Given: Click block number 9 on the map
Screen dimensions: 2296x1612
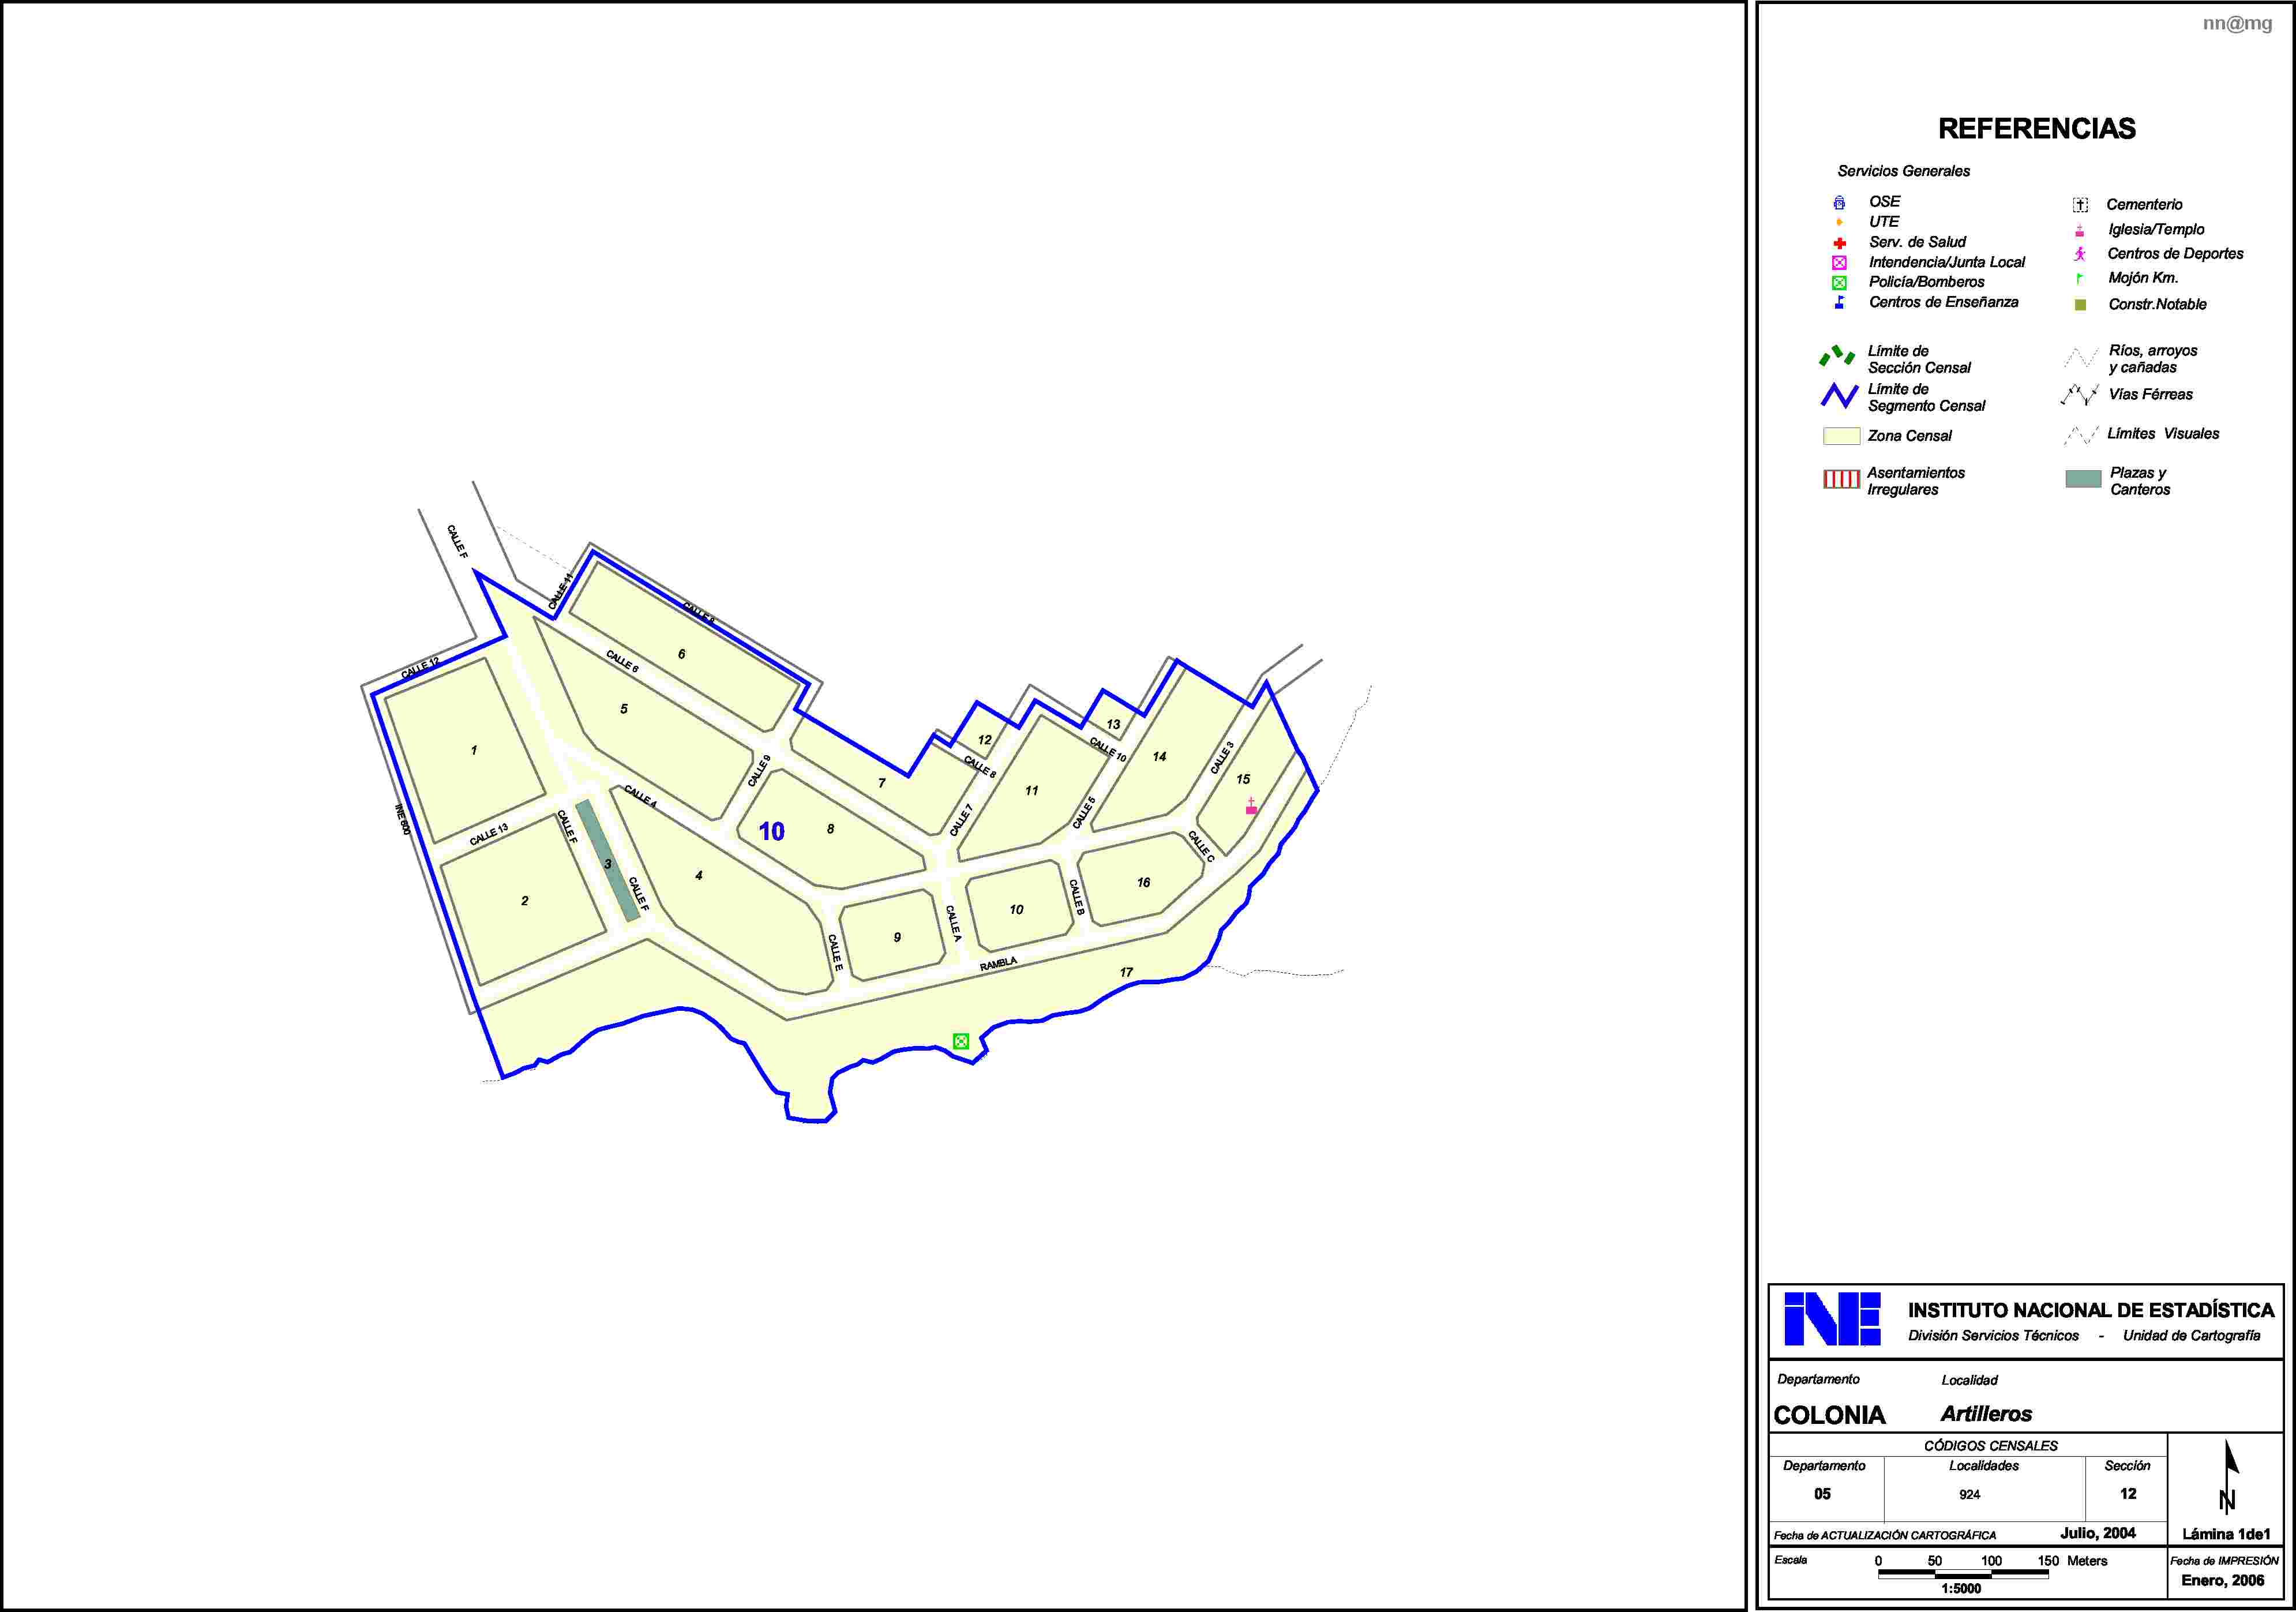Looking at the screenshot, I should pyautogui.click(x=897, y=938).
